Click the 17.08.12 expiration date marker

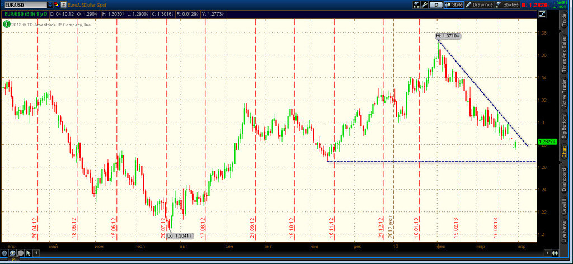(x=203, y=228)
